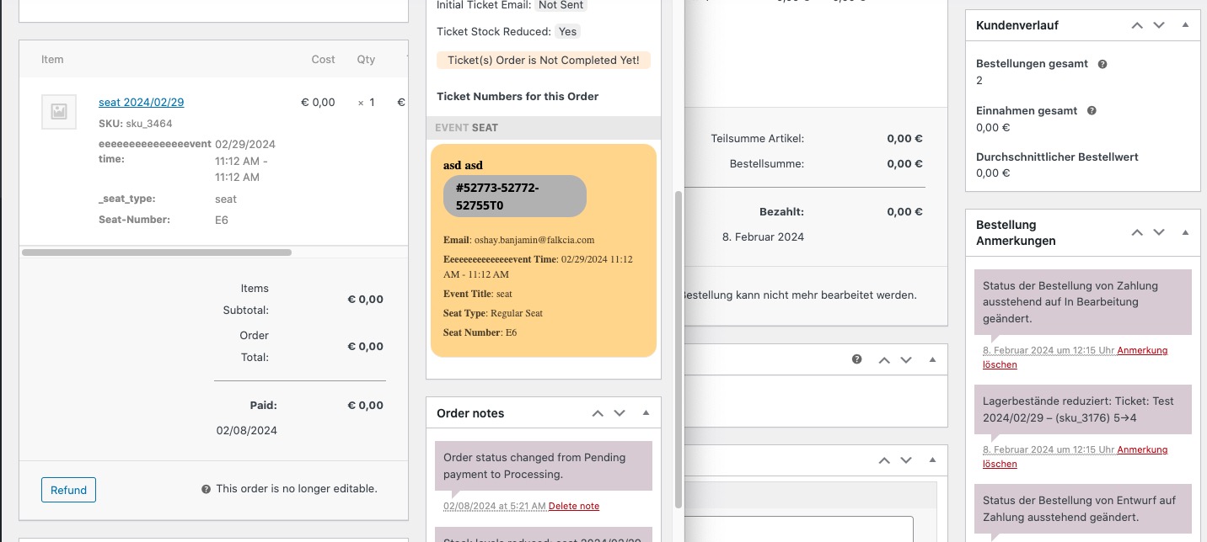The image size is (1207, 542).
Task: Collapse the Kundenverlauf panel
Action: coord(1185,25)
